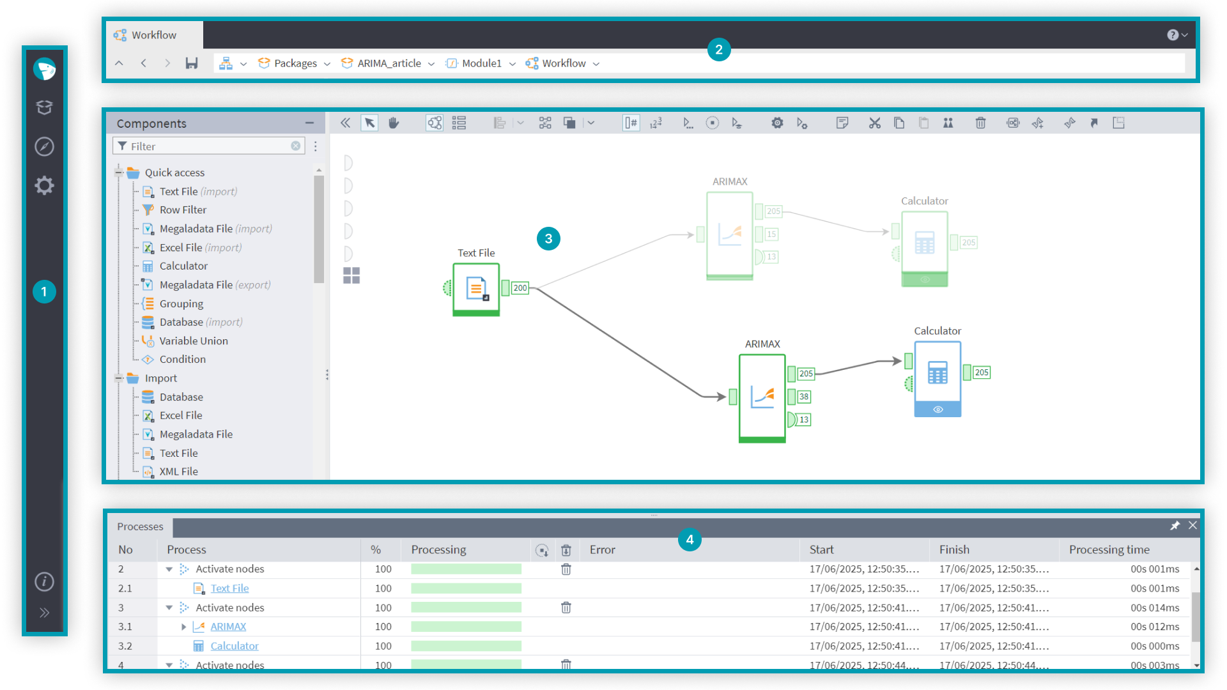This screenshot has height=690, width=1227.
Task: Click the run-all play-with-lines icon
Action: pos(737,123)
